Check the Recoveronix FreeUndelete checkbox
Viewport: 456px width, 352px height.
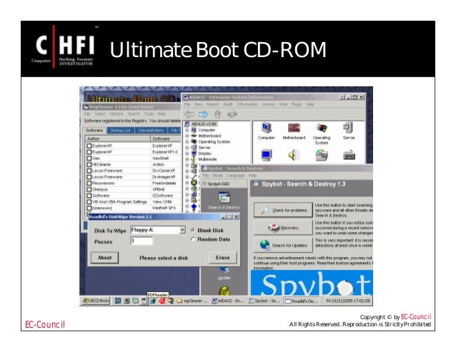click(89, 183)
